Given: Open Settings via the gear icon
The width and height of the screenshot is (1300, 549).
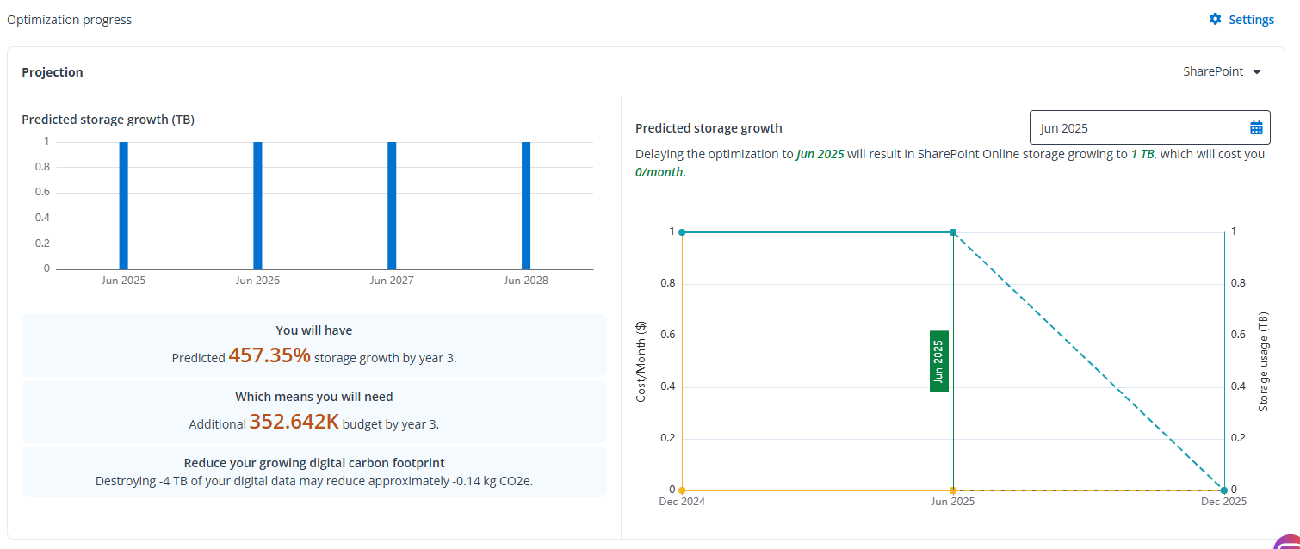Looking at the screenshot, I should coord(1215,18).
